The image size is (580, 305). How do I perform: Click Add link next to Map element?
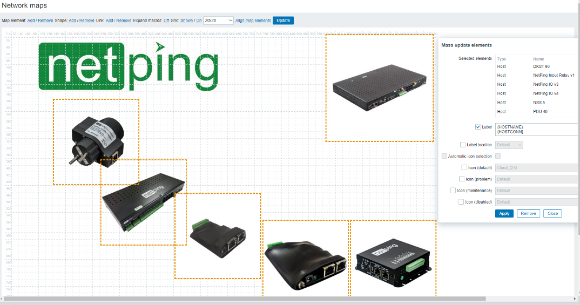pyautogui.click(x=31, y=21)
